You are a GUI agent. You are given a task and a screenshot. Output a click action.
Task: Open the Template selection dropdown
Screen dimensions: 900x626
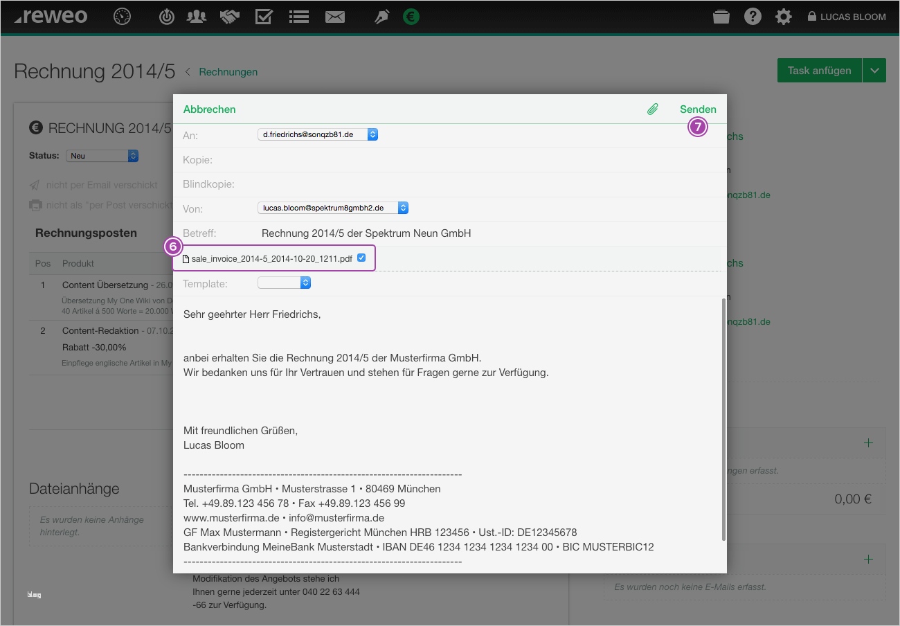pyautogui.click(x=305, y=282)
